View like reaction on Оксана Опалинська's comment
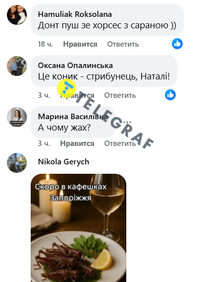Image resolution: width=209 pixels, height=282 pixels. pos(170,95)
